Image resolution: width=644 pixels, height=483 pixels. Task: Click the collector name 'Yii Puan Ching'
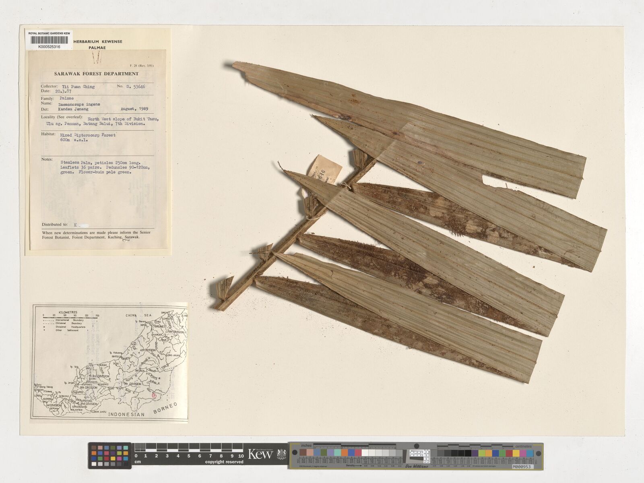[x=78, y=87]
